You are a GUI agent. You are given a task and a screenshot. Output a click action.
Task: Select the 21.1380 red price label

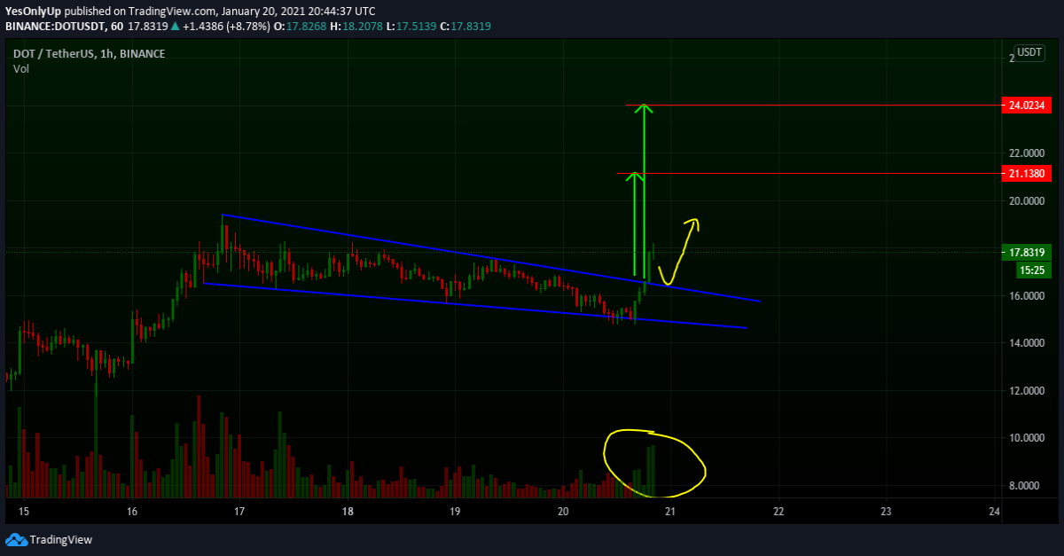tap(1026, 174)
